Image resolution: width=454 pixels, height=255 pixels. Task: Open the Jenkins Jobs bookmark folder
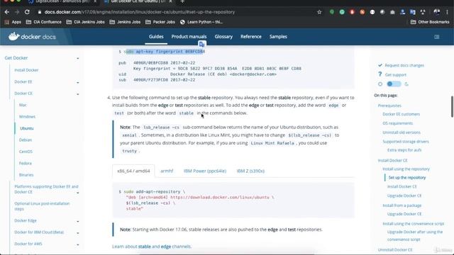tap(125, 22)
